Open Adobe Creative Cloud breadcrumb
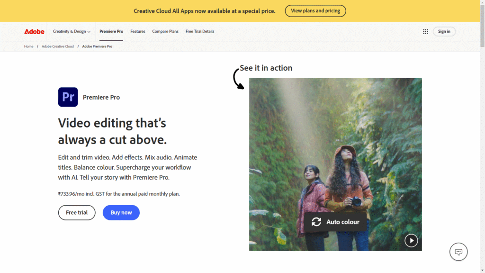Screen dimensions: 485x273 pyautogui.click(x=57, y=46)
